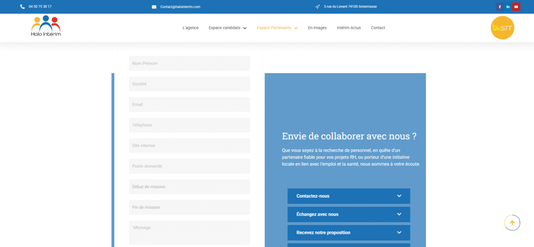534x247 pixels.
Task: Focus the Société field
Action: 190,84
